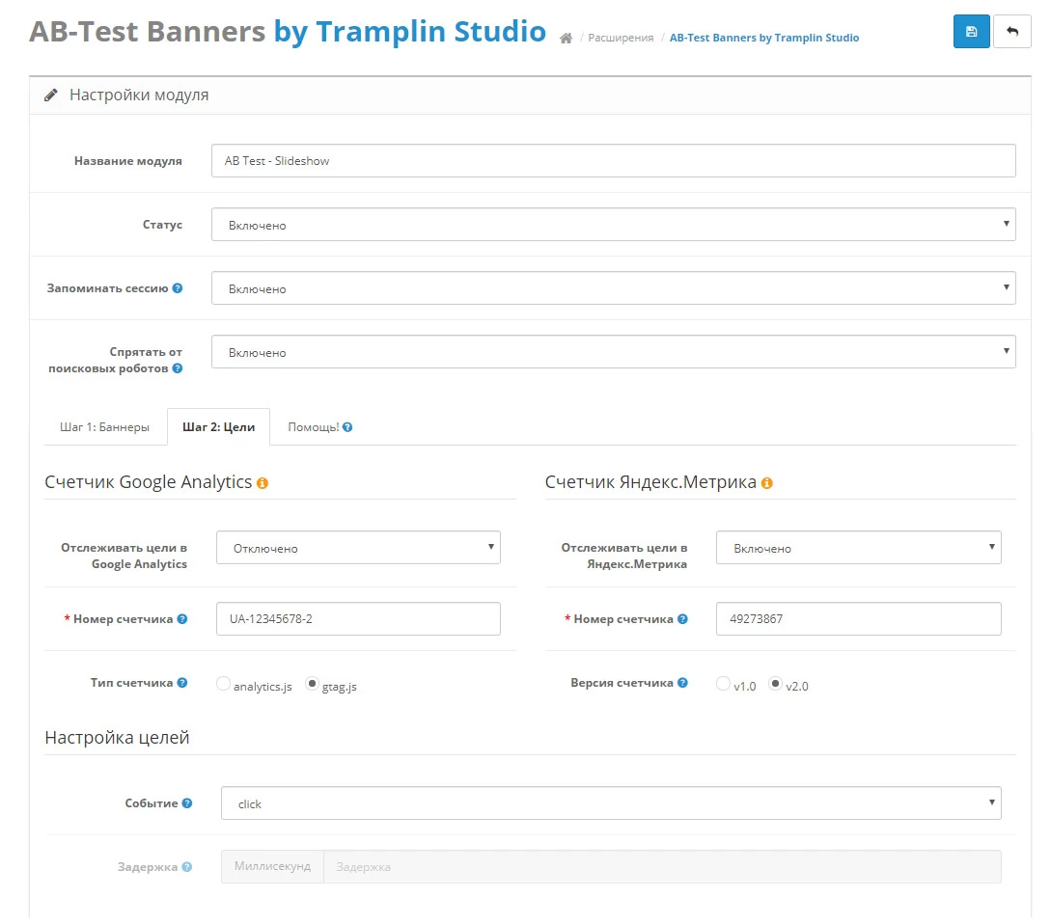Screen dimensions: 1051x924
Task: Switch to the Шаг 2: Цели tab
Action: pyautogui.click(x=218, y=427)
